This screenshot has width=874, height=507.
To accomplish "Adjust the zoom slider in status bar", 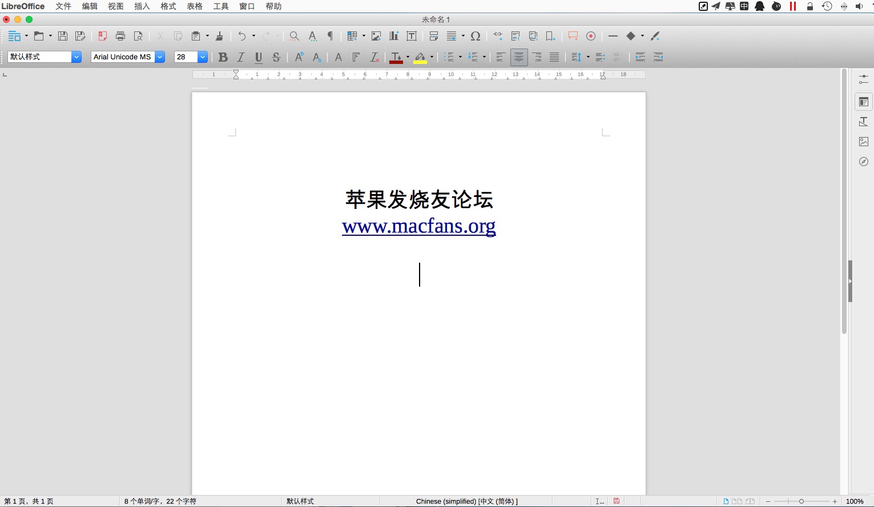I will (x=801, y=501).
